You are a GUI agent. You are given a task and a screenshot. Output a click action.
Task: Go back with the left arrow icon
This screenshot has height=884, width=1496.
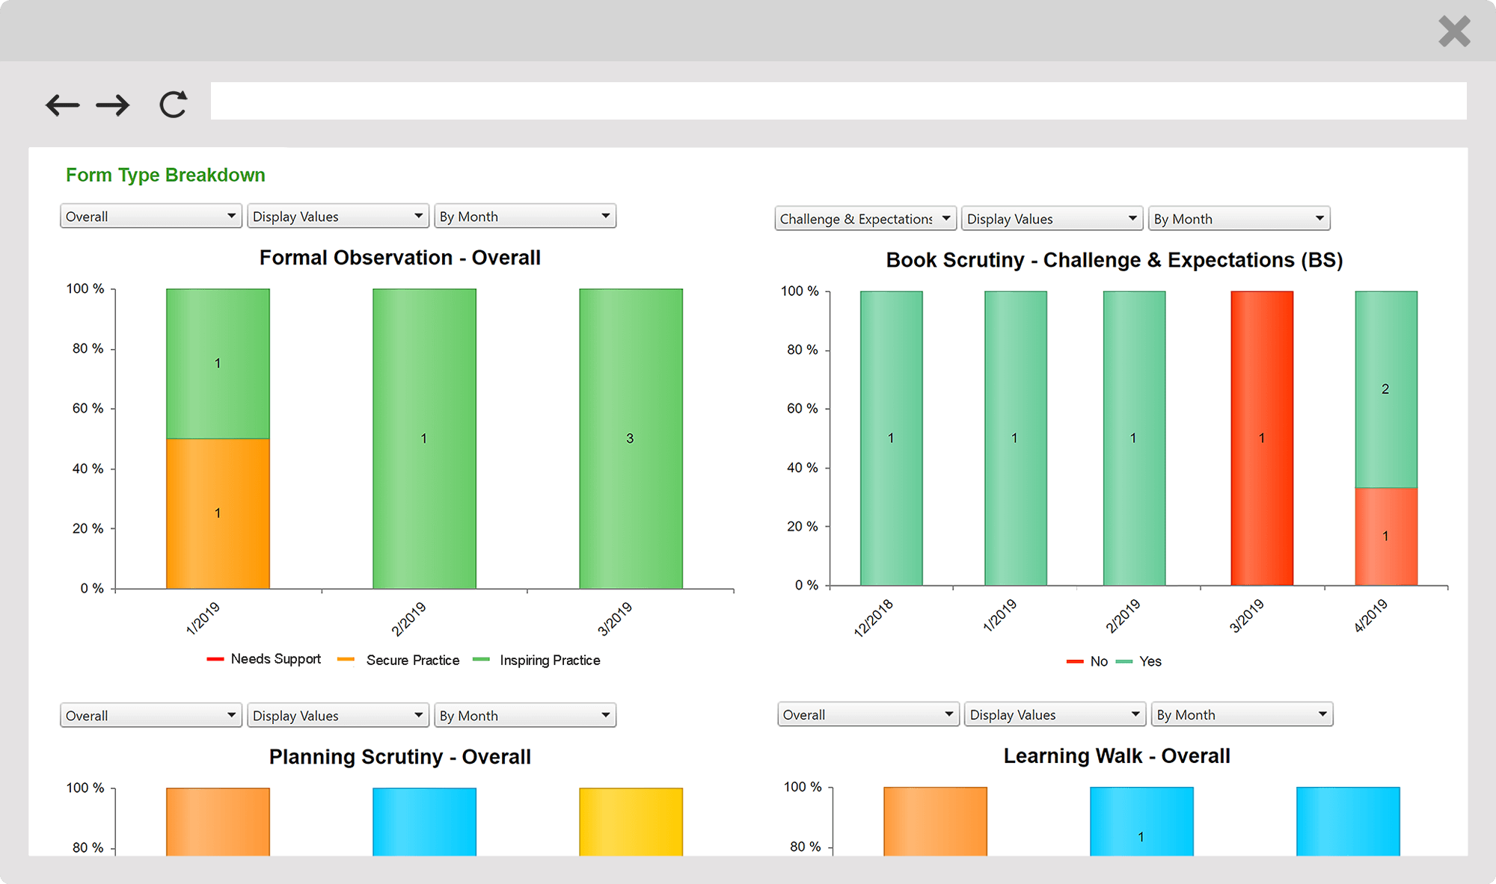62,105
